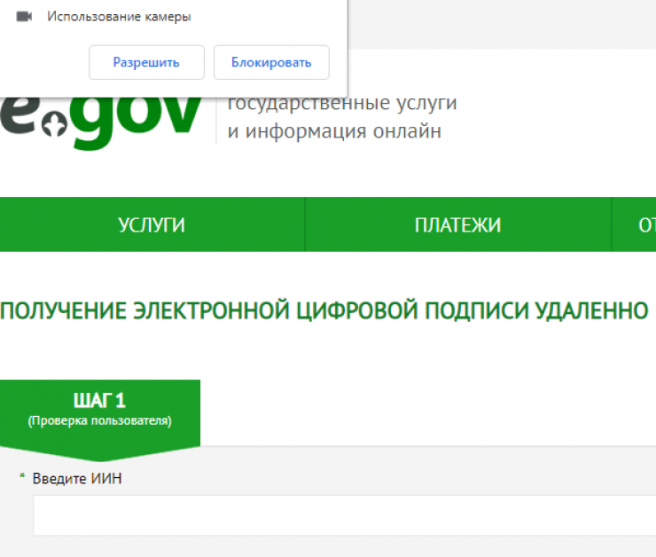
Task: Open the partially visible menu after ПЛАТЕЖИ
Action: pos(645,225)
